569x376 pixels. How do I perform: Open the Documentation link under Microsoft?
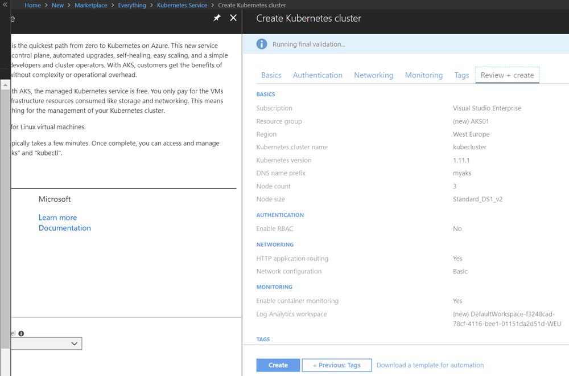[x=64, y=228]
